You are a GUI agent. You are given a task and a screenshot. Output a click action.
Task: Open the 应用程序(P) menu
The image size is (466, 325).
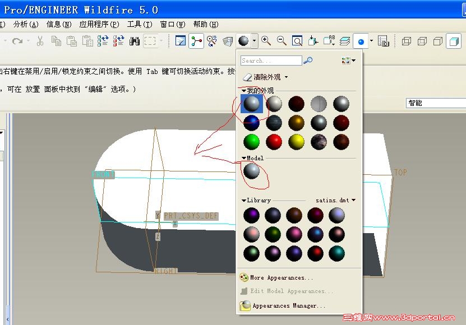(99, 24)
